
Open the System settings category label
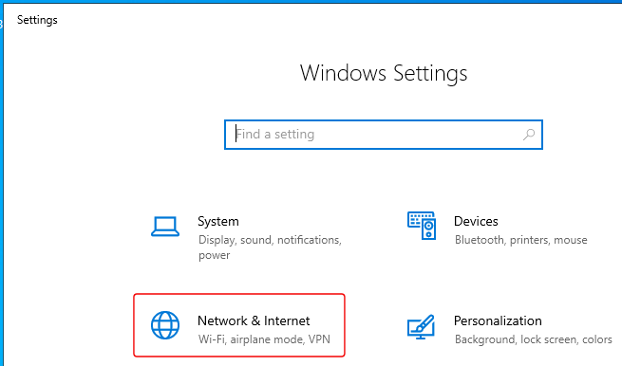218,222
